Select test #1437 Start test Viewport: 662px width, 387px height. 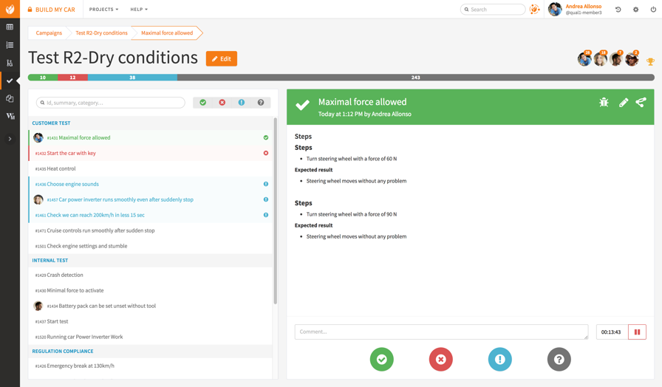150,321
